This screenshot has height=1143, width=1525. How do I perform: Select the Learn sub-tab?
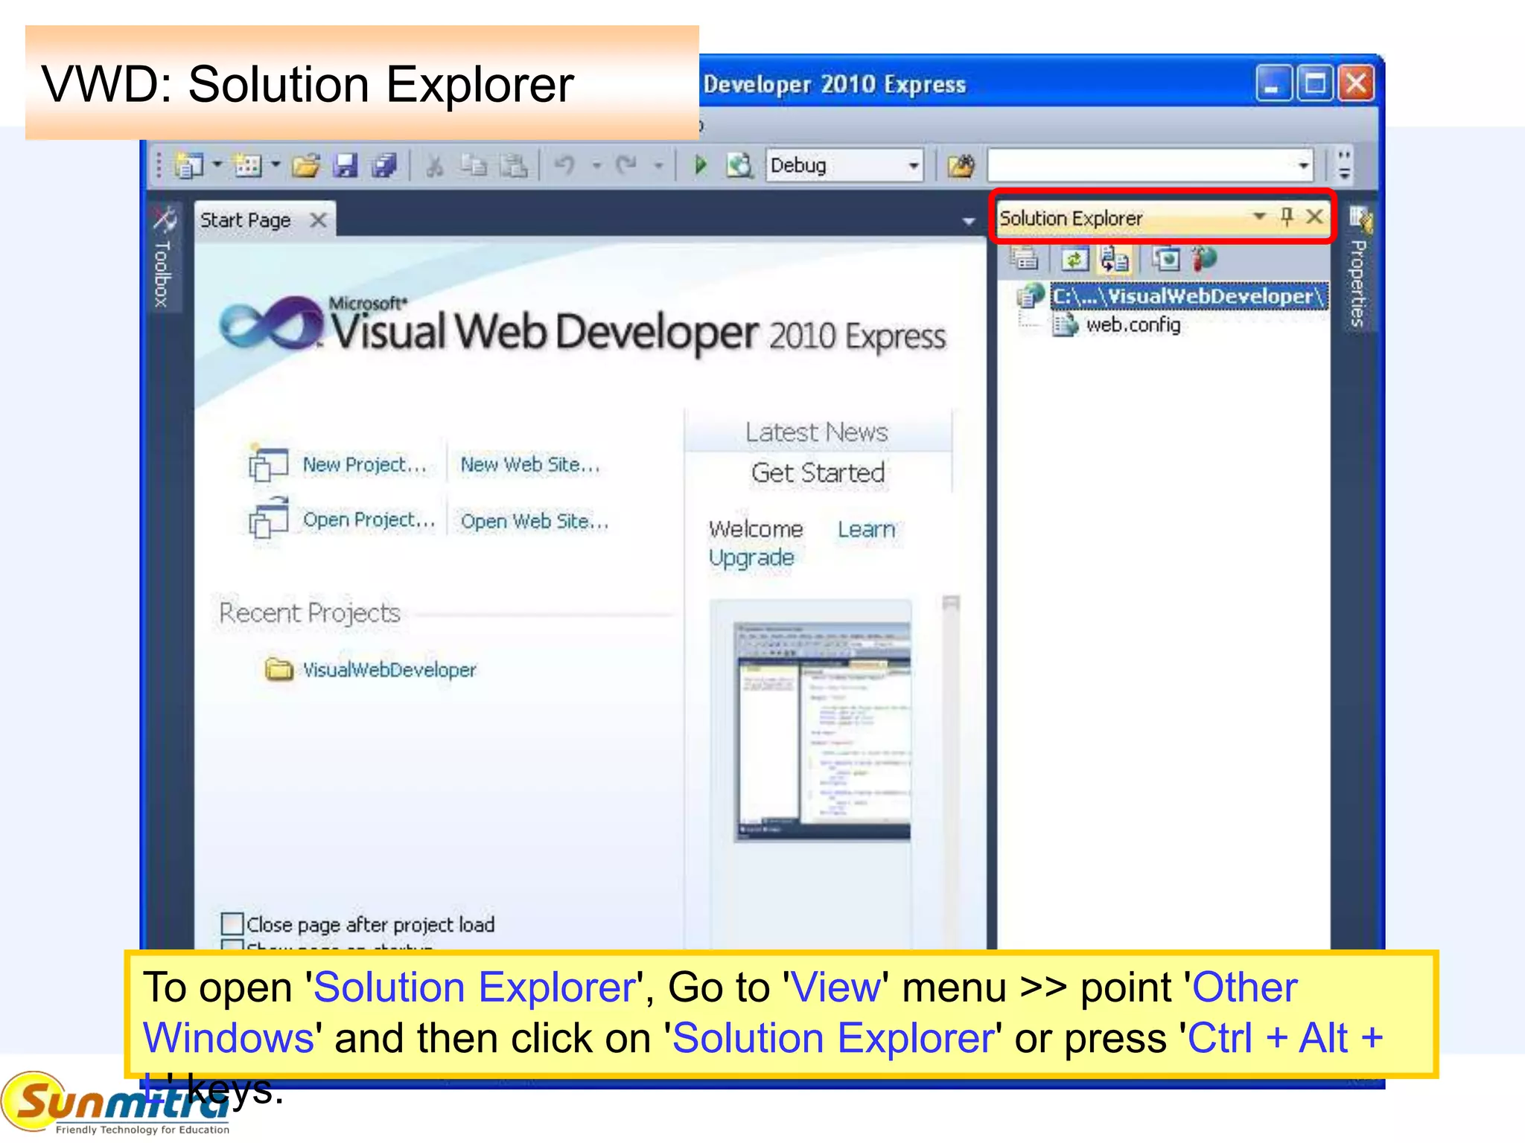click(866, 529)
